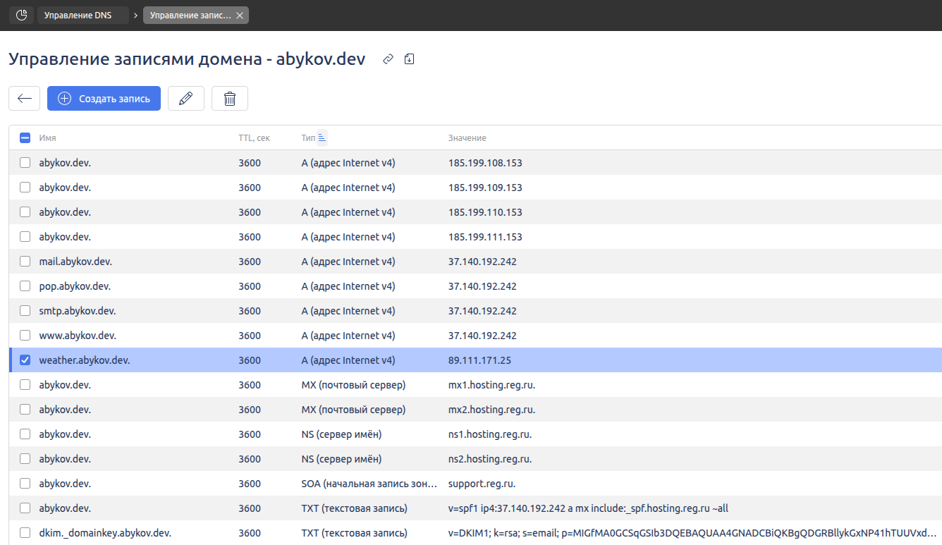Click the export file icon beside title
This screenshot has width=942, height=545.
pyautogui.click(x=409, y=59)
